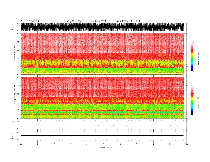Click the time axis tick label "4"

87,144
